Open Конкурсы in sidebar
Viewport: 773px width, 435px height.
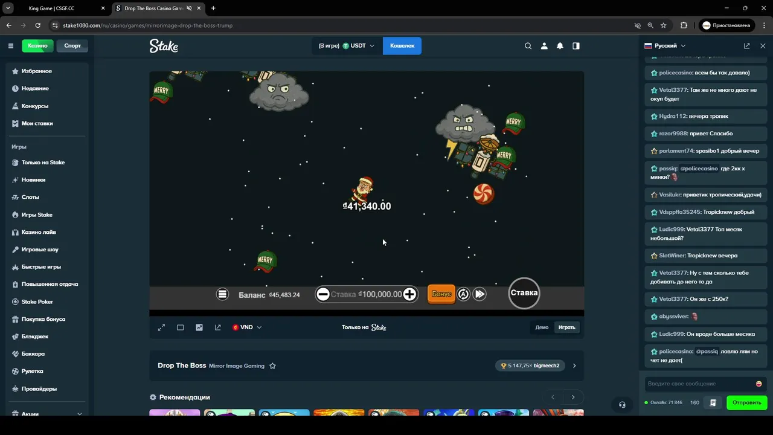pos(34,106)
